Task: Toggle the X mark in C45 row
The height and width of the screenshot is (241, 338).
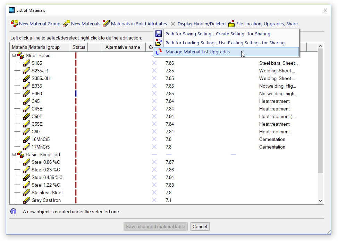Action: [x=154, y=101]
